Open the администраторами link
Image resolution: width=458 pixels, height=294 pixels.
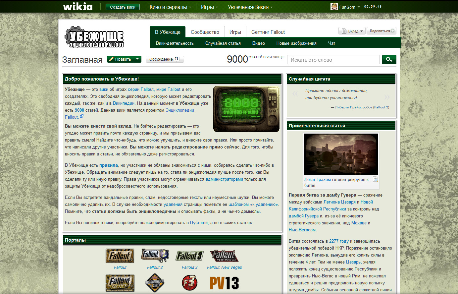[x=224, y=179]
